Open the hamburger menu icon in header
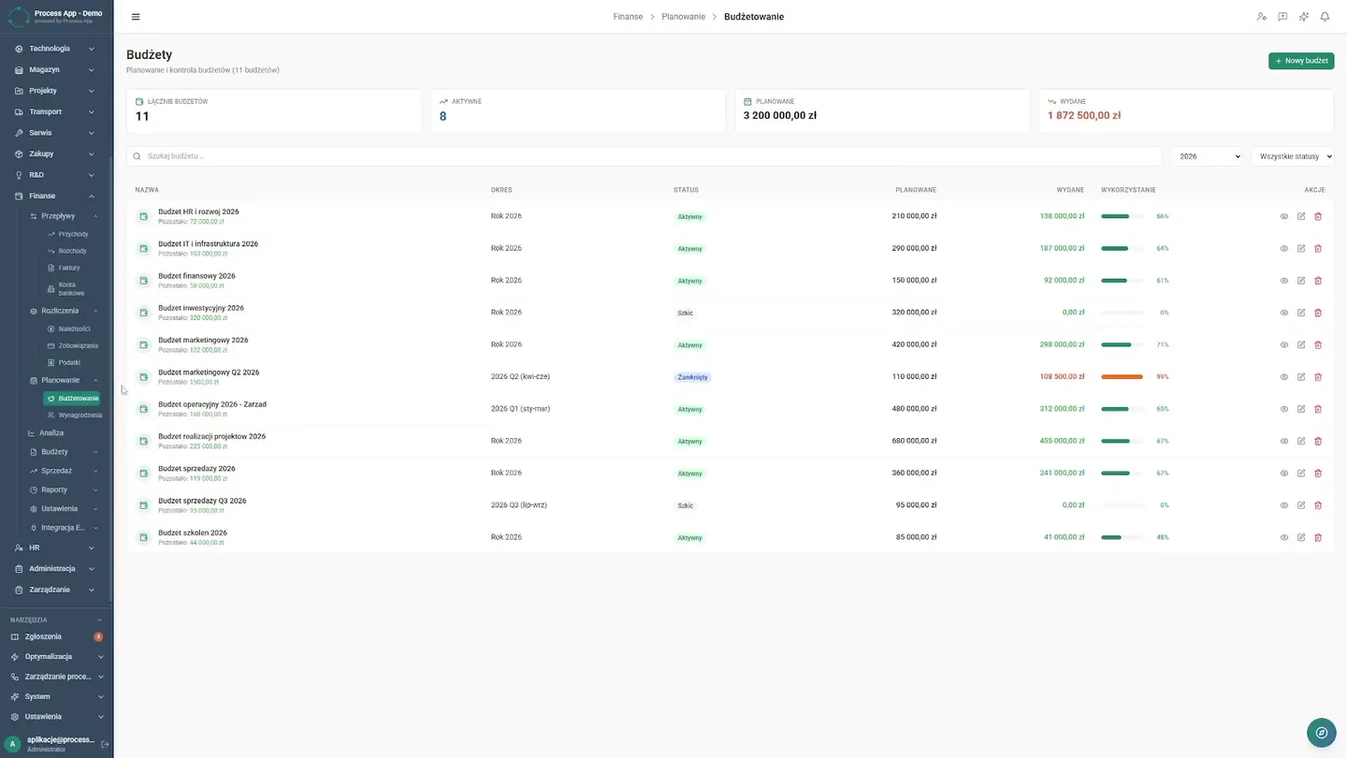The height and width of the screenshot is (758, 1347). tap(136, 17)
